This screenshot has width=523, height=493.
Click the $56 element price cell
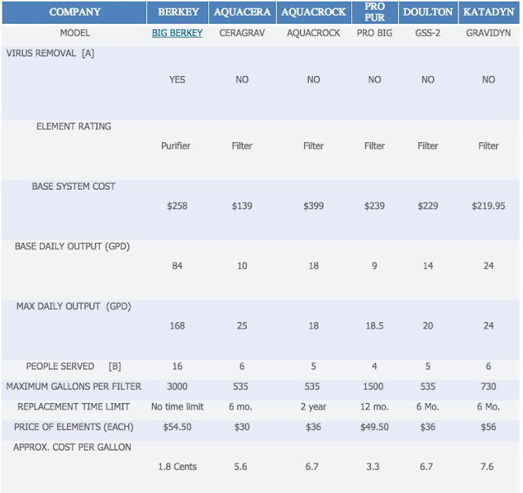(x=489, y=427)
